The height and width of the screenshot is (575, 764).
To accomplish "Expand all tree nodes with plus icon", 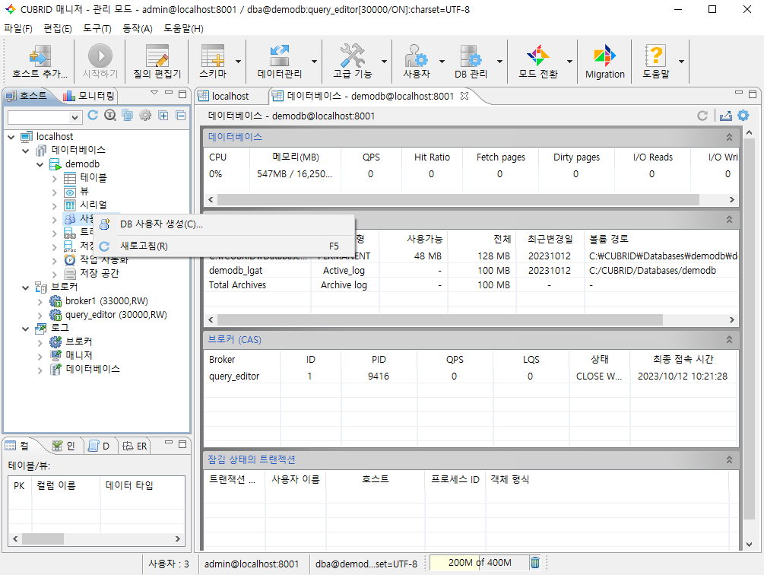I will (163, 116).
